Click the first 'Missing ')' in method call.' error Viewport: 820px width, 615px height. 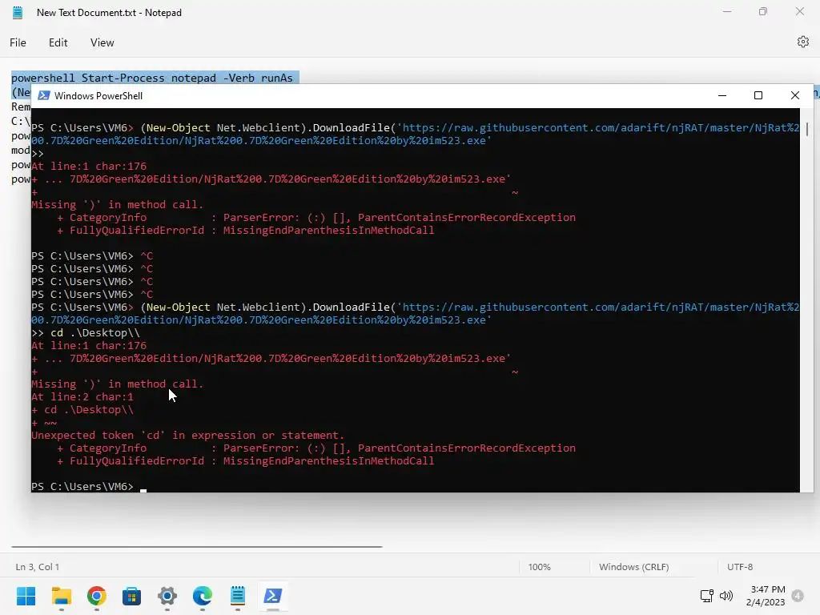point(117,204)
